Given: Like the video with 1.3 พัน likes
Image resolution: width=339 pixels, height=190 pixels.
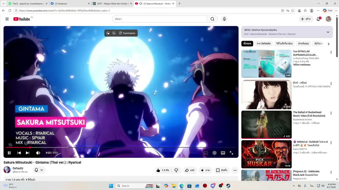Looking at the screenshot, I should (162, 170).
